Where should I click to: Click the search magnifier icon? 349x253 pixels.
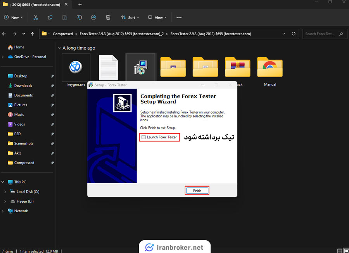(341, 34)
